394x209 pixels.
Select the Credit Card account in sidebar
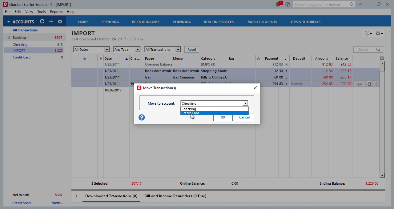(22, 57)
